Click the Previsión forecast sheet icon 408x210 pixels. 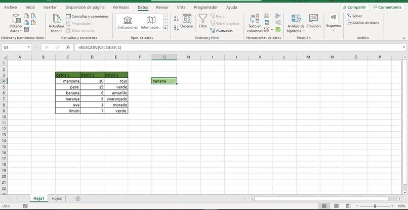coord(313,21)
